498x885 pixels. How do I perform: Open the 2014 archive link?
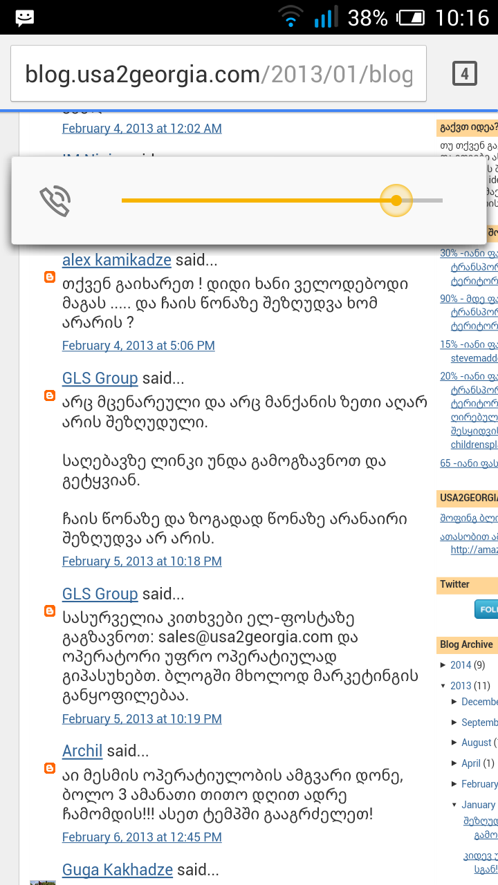click(461, 665)
